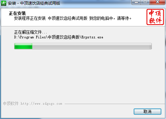Click the red 中顶软件 seal logo
The image size is (166, 119).
(155, 17)
